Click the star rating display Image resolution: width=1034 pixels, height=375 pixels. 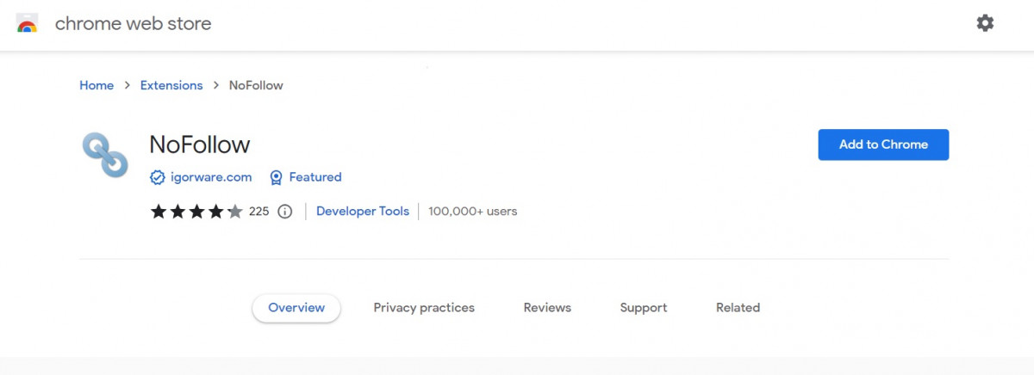196,212
